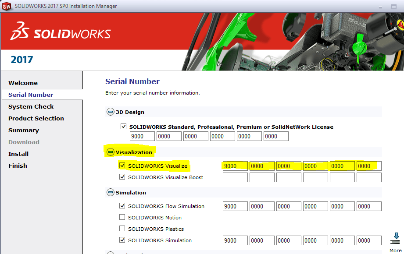The width and height of the screenshot is (404, 254).
Task: Enable SOLIDWORKS Motion checkbox
Action: click(122, 218)
